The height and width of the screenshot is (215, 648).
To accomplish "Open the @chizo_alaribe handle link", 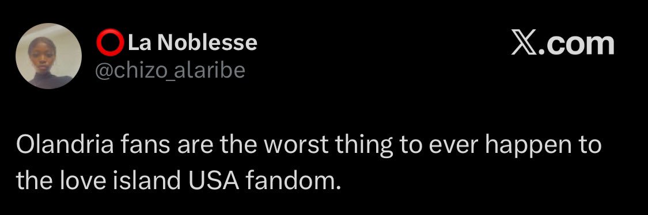I will pyautogui.click(x=170, y=71).
